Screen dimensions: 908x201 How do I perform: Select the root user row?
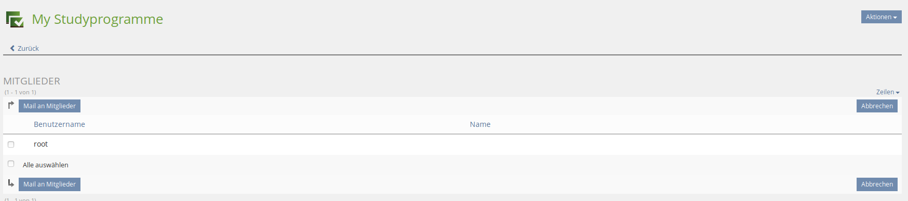(452, 145)
